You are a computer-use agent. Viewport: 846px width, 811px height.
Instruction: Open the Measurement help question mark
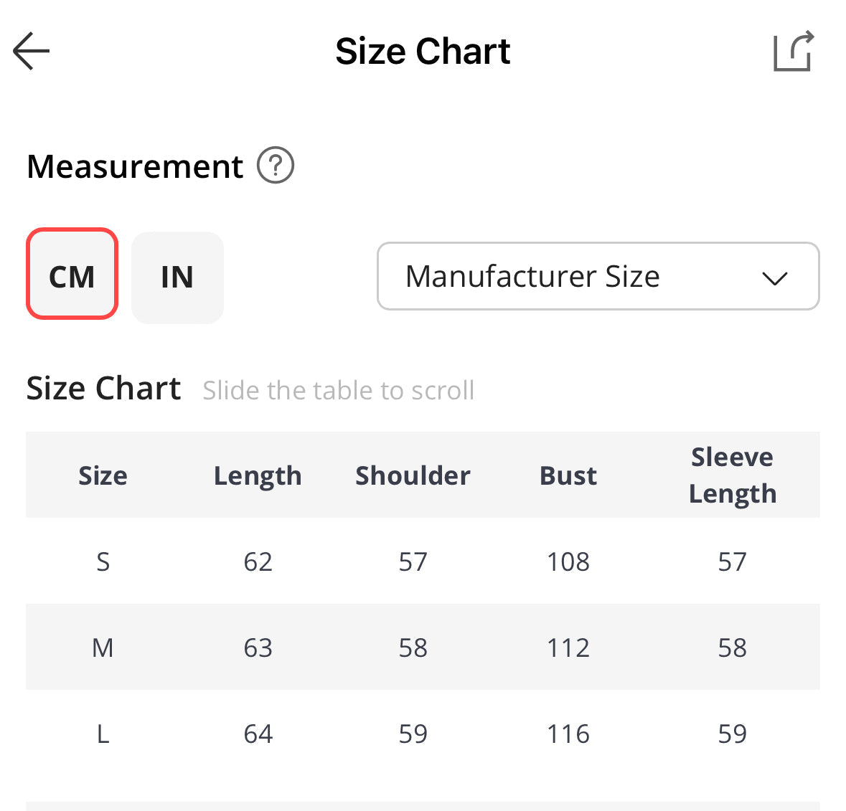tap(276, 166)
